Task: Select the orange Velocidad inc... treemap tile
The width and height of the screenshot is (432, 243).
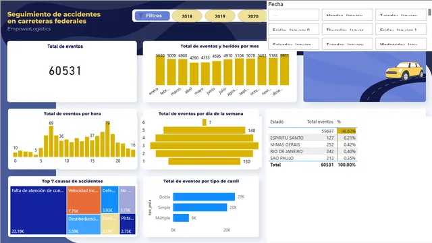Action: (x=84, y=200)
